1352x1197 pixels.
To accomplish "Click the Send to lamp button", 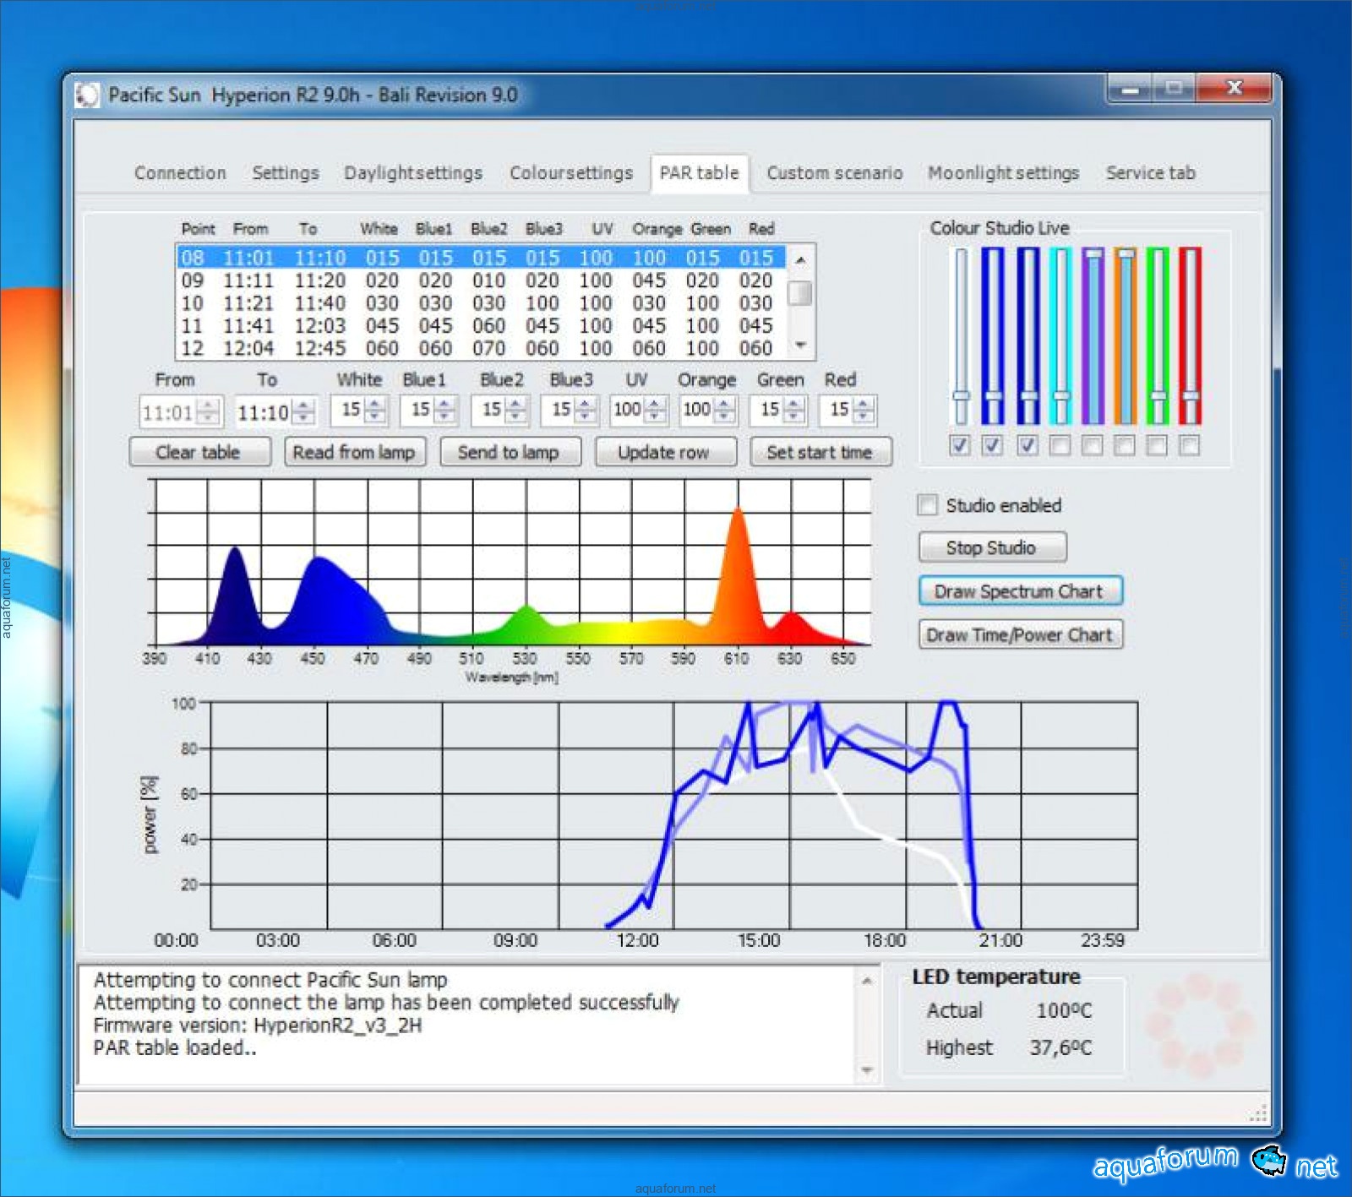I will [x=509, y=453].
